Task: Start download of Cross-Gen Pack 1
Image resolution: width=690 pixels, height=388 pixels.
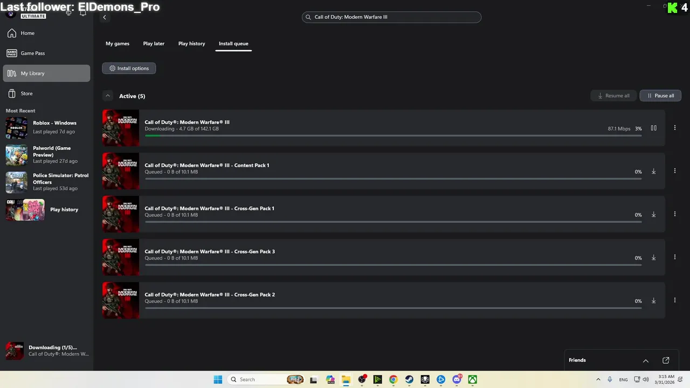Action: 653,214
